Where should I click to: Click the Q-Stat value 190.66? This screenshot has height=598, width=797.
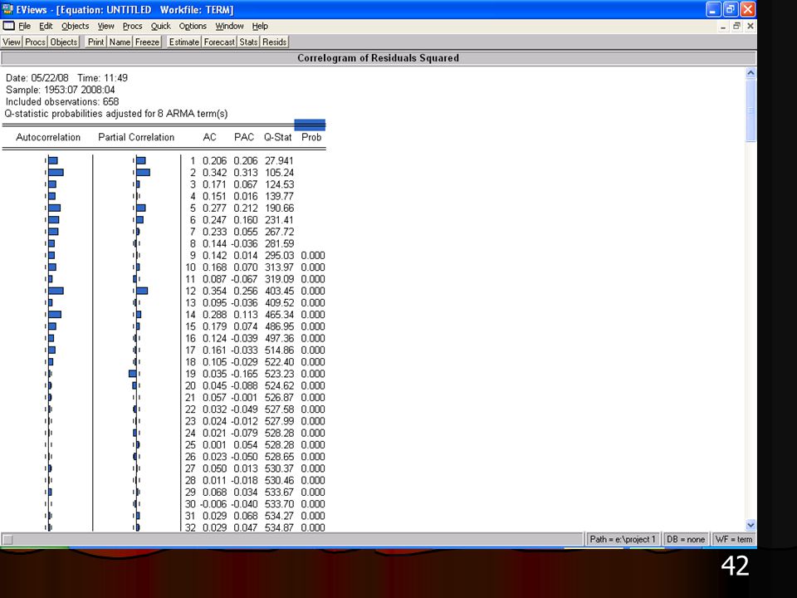point(279,208)
